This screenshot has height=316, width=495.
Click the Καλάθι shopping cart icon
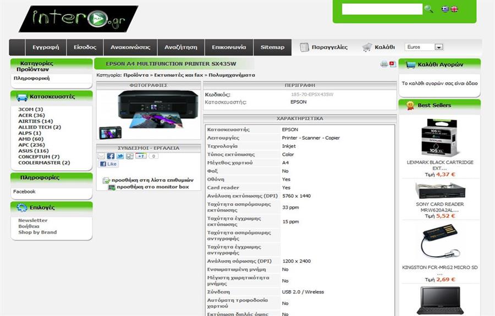(367, 47)
